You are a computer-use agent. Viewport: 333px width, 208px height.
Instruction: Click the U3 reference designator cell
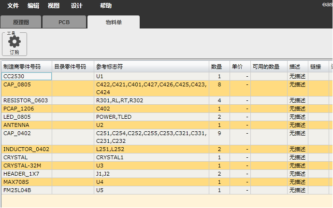(x=151, y=166)
